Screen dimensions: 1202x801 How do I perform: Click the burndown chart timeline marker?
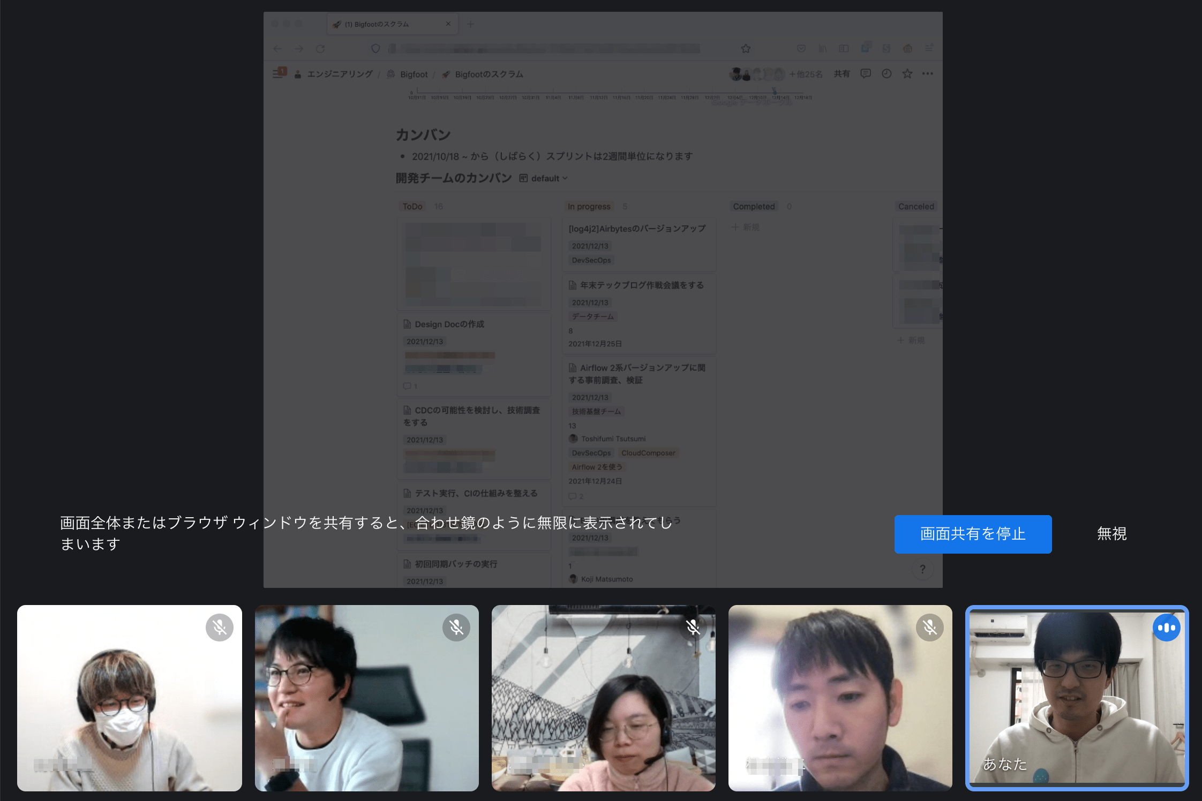[774, 92]
